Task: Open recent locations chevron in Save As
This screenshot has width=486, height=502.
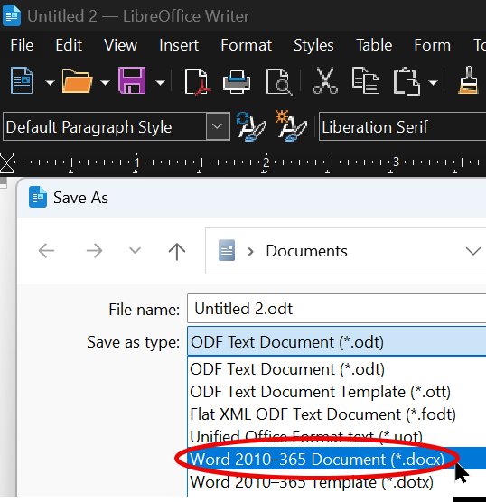Action: pyautogui.click(x=135, y=250)
